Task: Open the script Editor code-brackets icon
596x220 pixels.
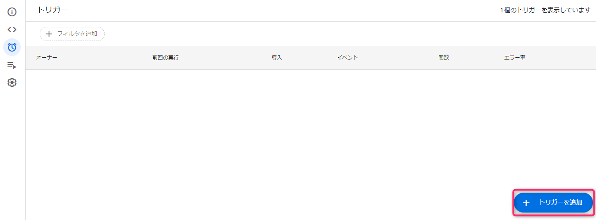Action: (12, 30)
